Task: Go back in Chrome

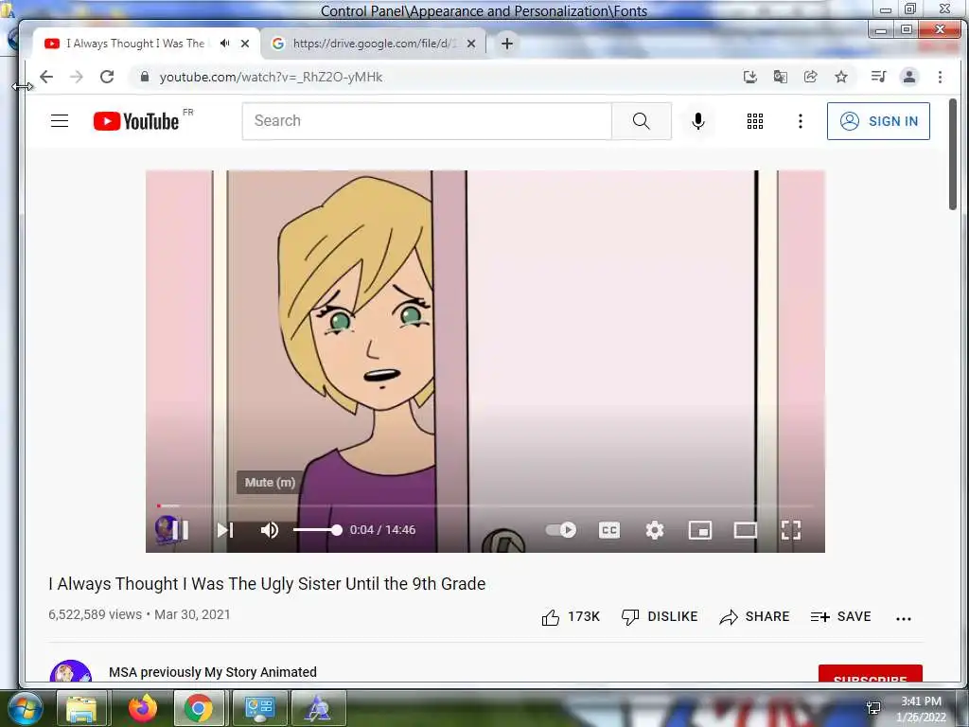Action: click(46, 77)
